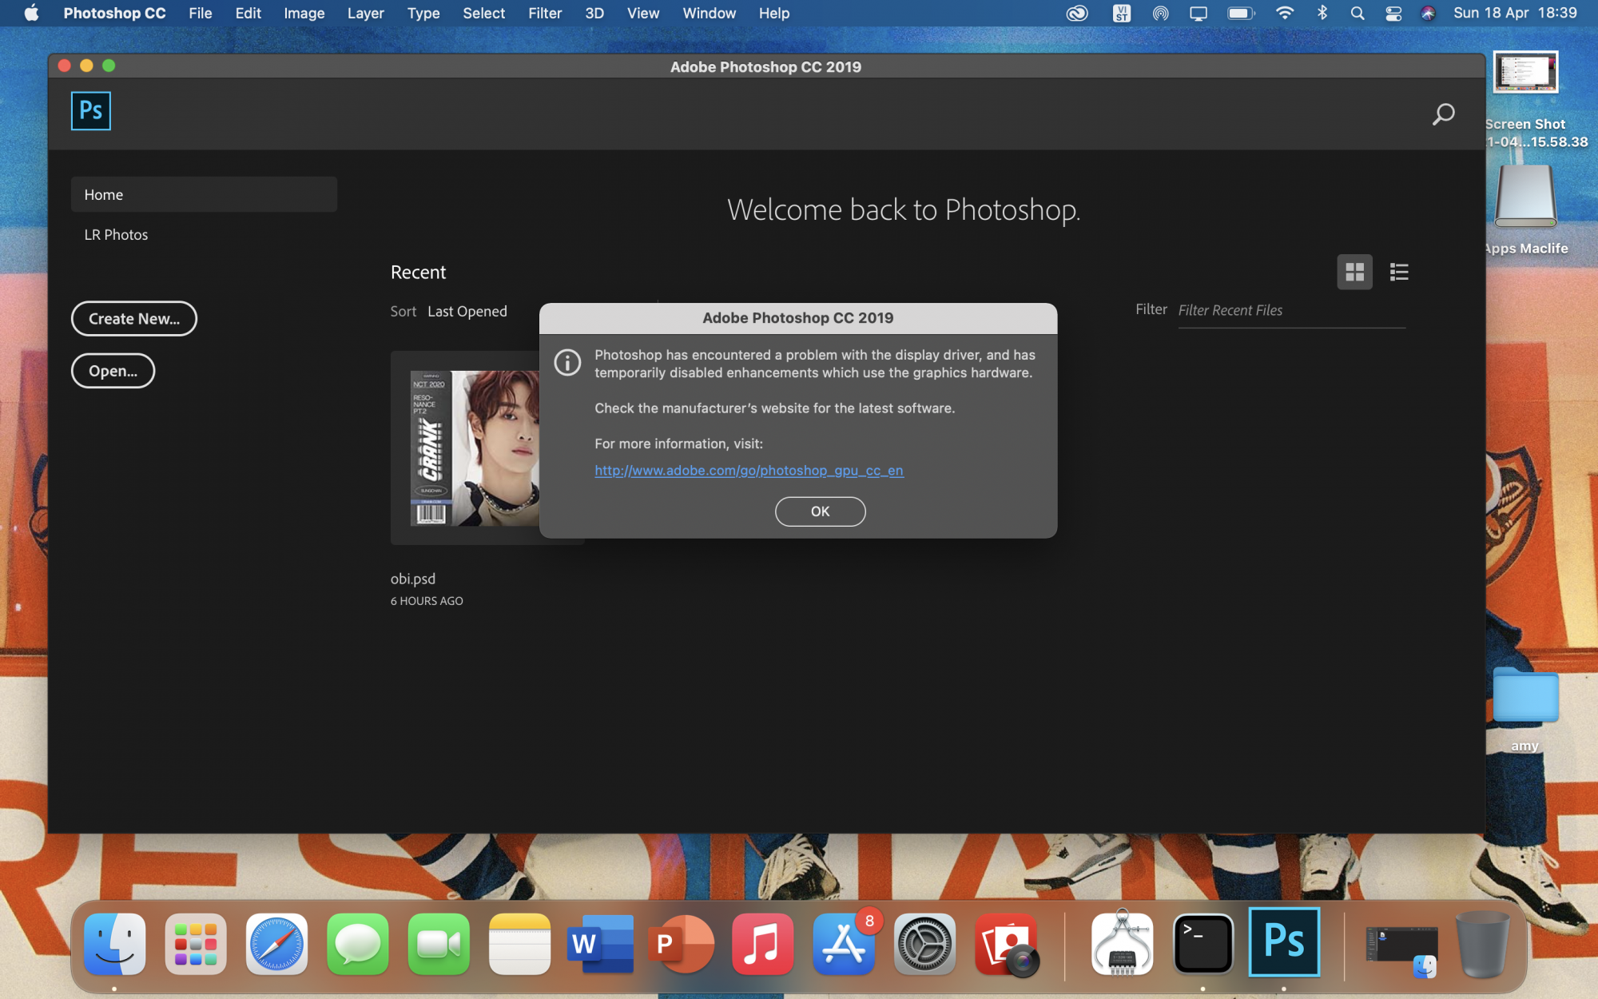Click the Open... button

[113, 371]
